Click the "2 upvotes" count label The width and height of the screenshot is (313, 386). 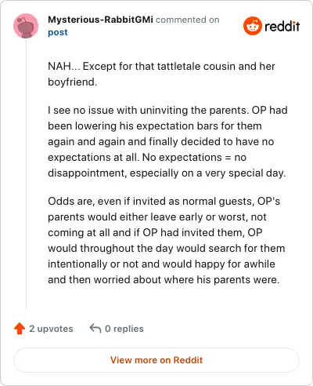[x=51, y=329]
